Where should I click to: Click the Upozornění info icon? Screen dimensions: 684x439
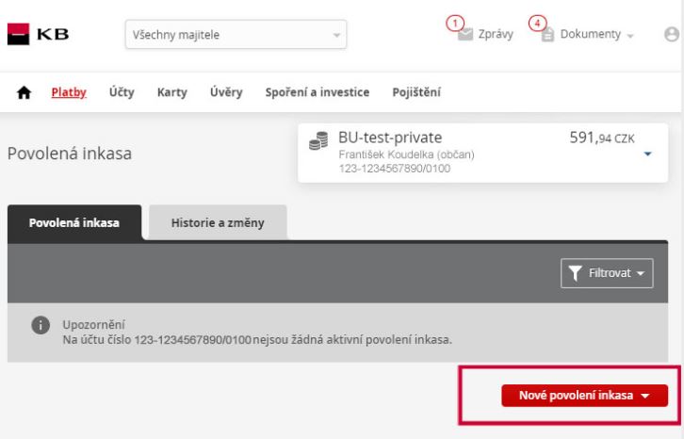click(41, 325)
